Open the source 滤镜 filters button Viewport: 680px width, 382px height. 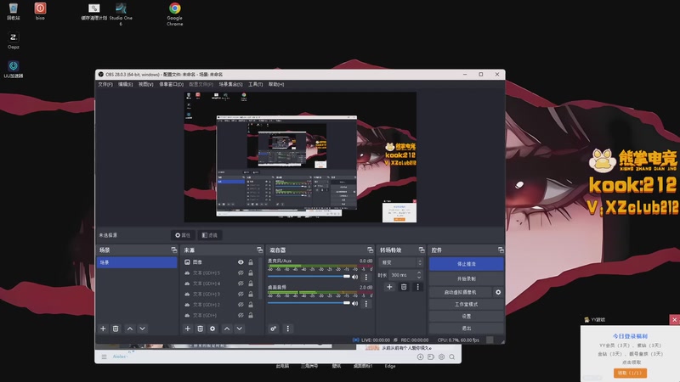point(210,235)
